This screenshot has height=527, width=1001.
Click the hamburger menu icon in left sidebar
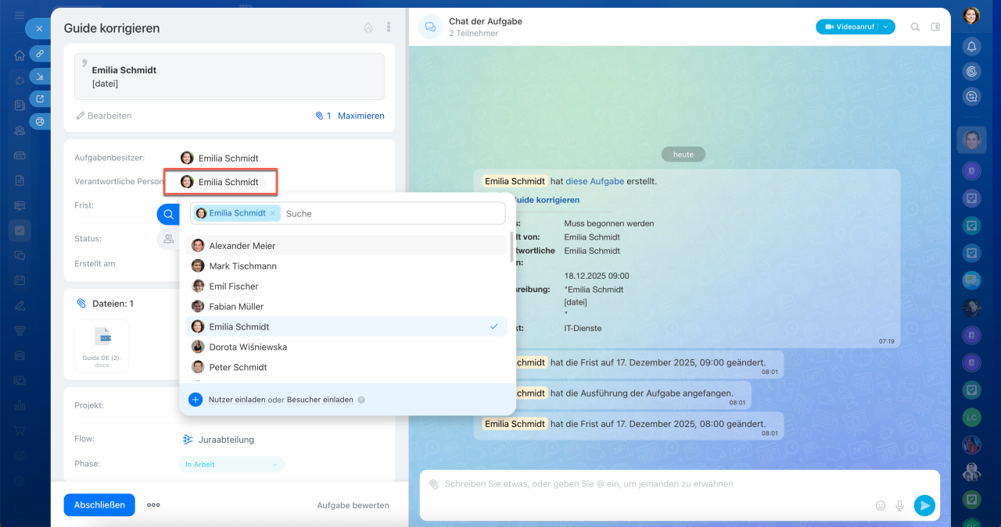pyautogui.click(x=20, y=16)
